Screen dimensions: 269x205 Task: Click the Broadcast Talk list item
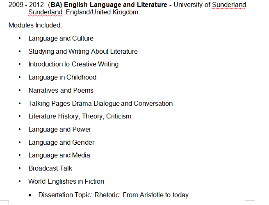pyautogui.click(x=50, y=169)
